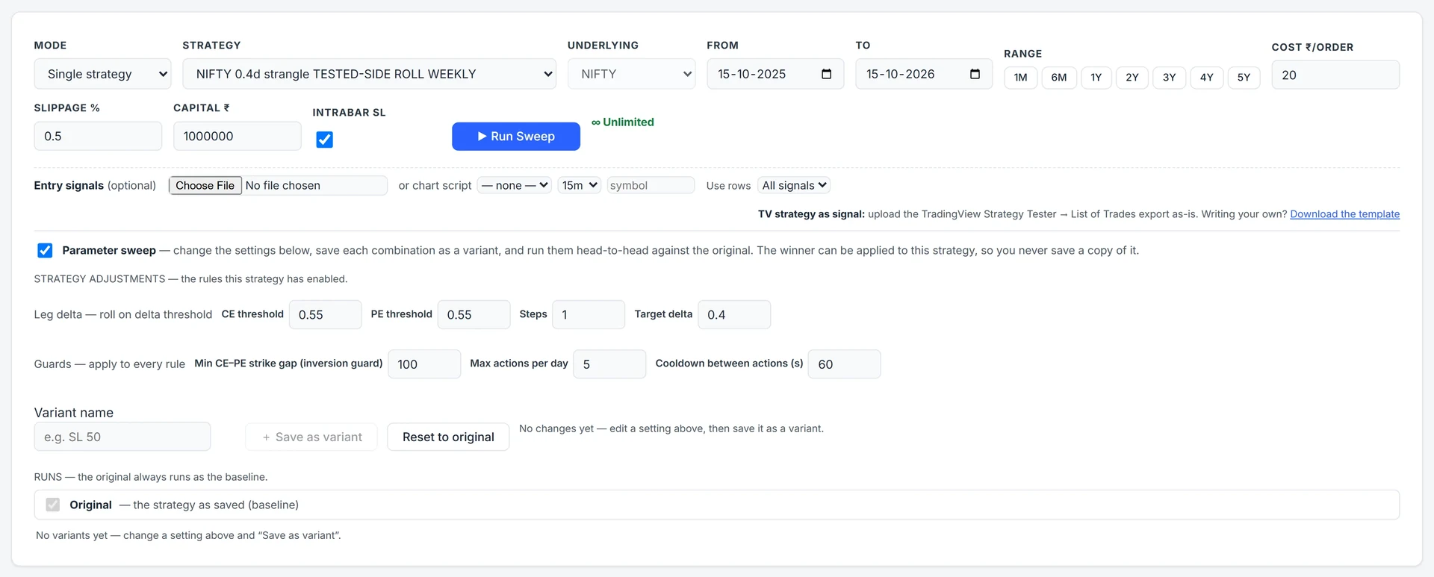The height and width of the screenshot is (577, 1434).
Task: Select the 1M range preset
Action: click(1020, 78)
